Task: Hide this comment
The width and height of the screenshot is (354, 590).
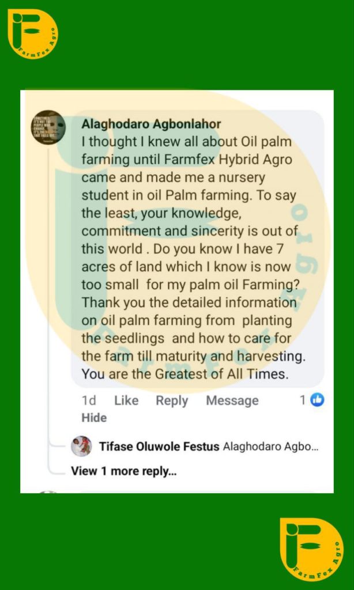Action: (x=94, y=418)
